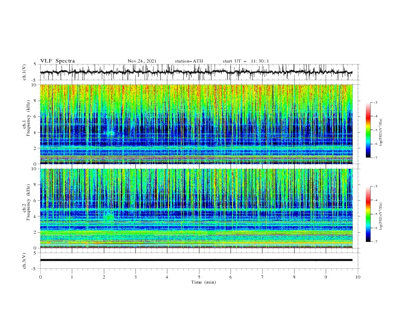Click the lower PSD color bar
This screenshot has height=311, width=403.
tap(368, 214)
